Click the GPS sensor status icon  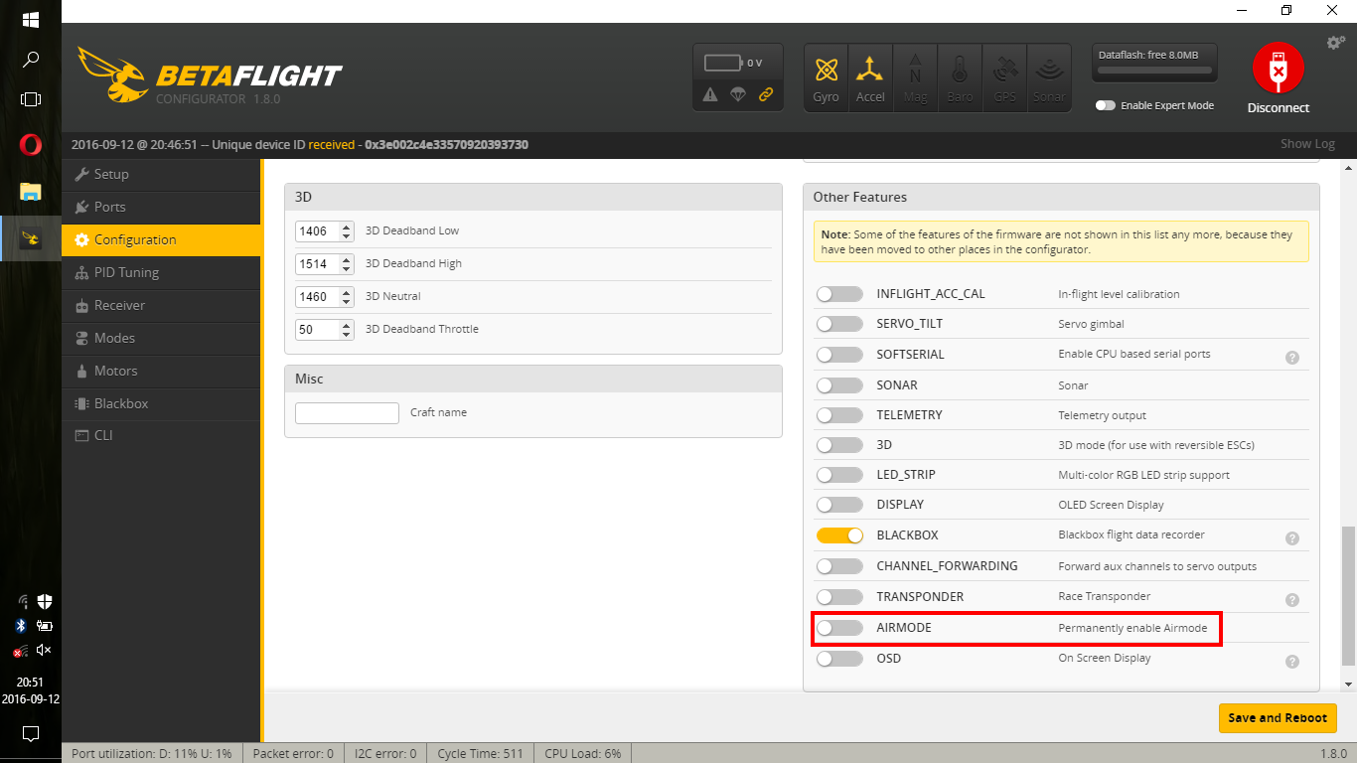coord(1004,76)
